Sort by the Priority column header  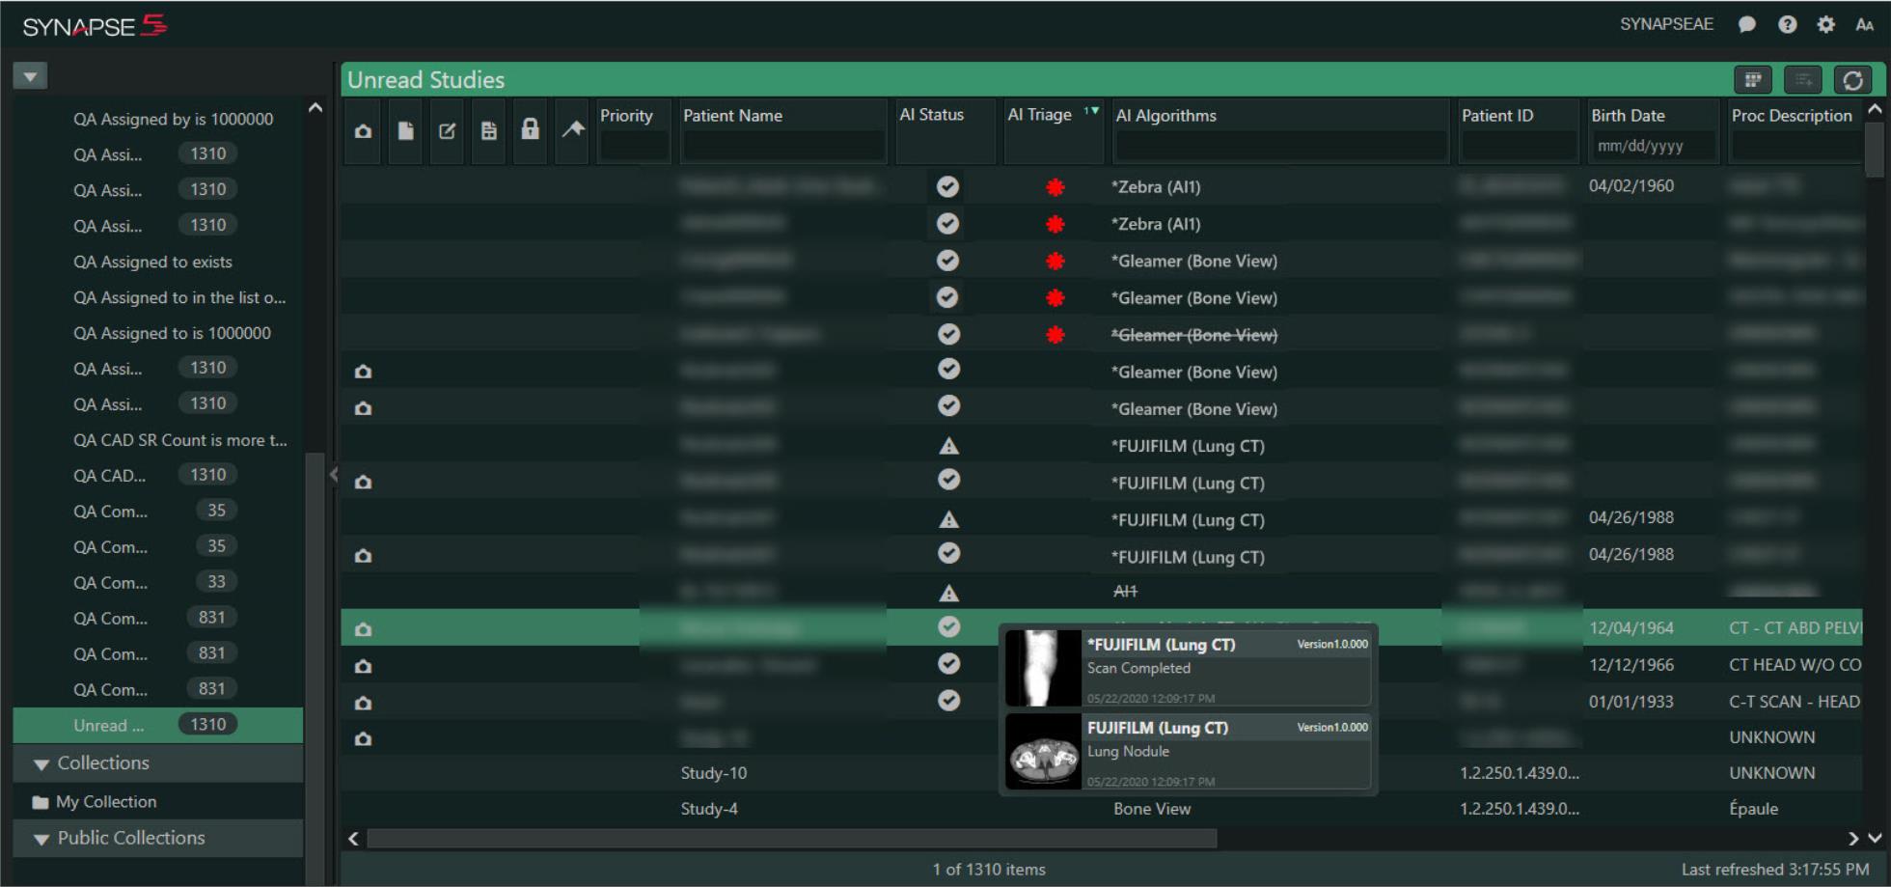pos(626,116)
